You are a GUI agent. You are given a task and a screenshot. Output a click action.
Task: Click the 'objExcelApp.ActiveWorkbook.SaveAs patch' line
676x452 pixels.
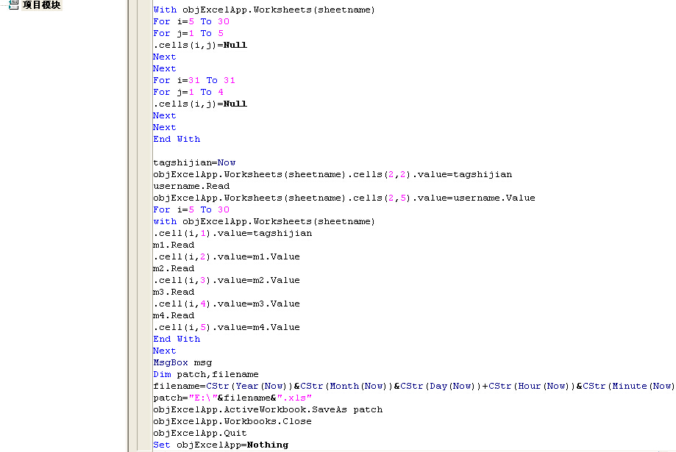(268, 409)
